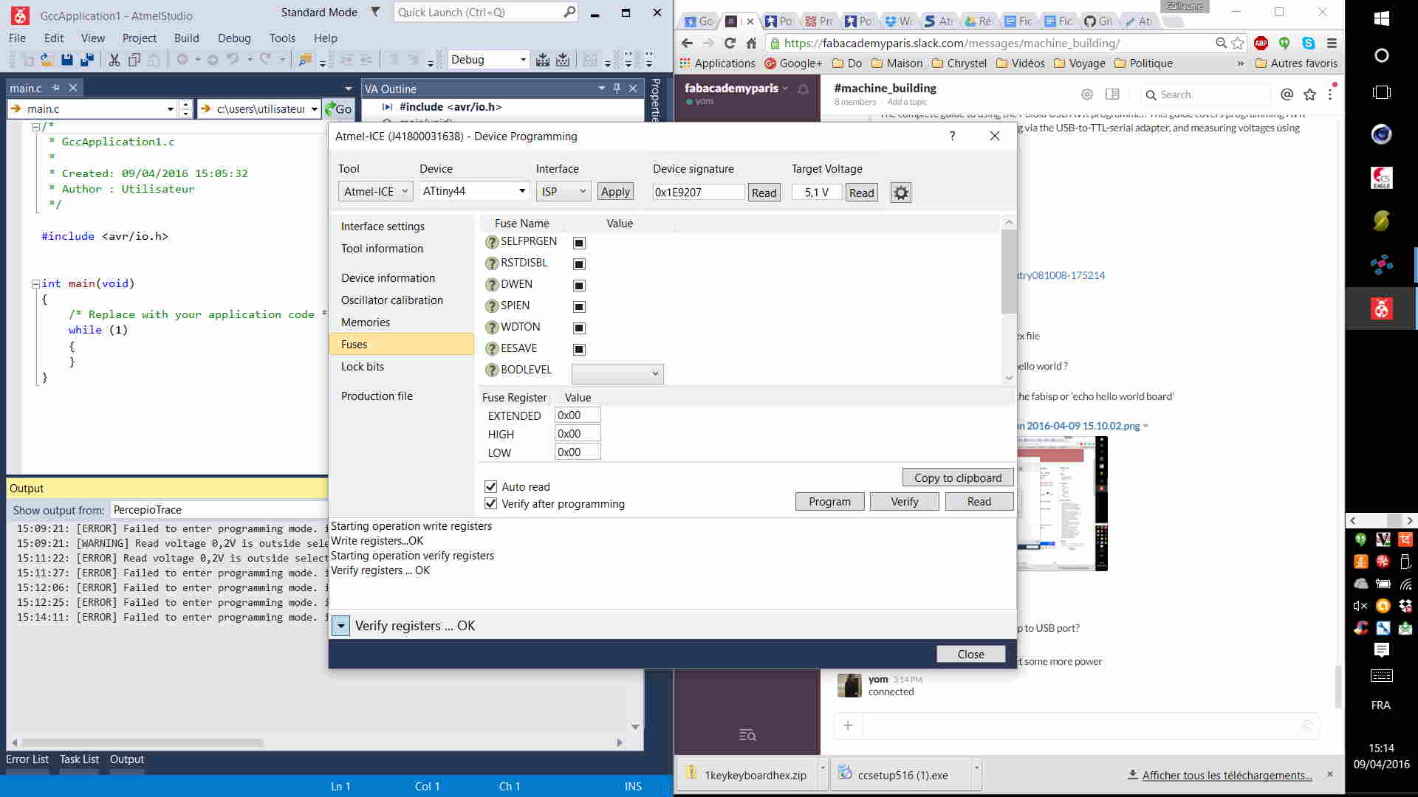The image size is (1418, 797).
Task: Open device programming settings gear icon
Action: tap(900, 193)
